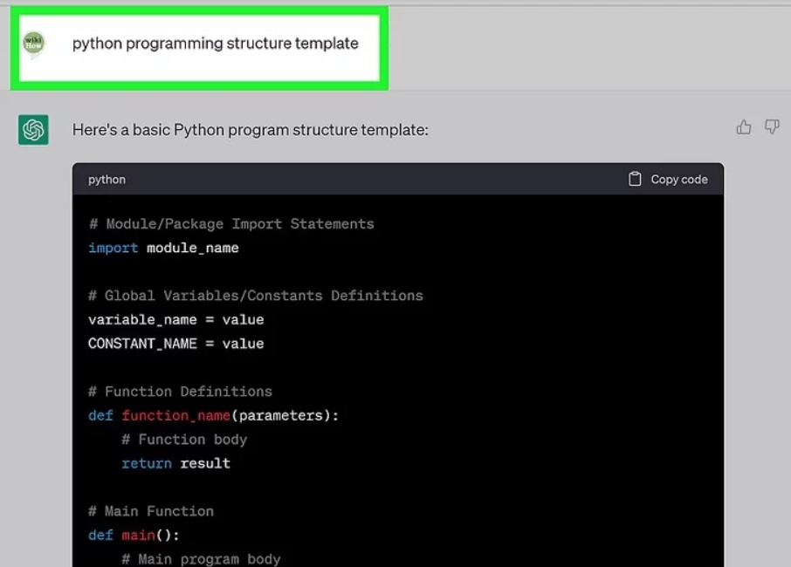
Task: Click the wikiHow user avatar
Action: (34, 43)
